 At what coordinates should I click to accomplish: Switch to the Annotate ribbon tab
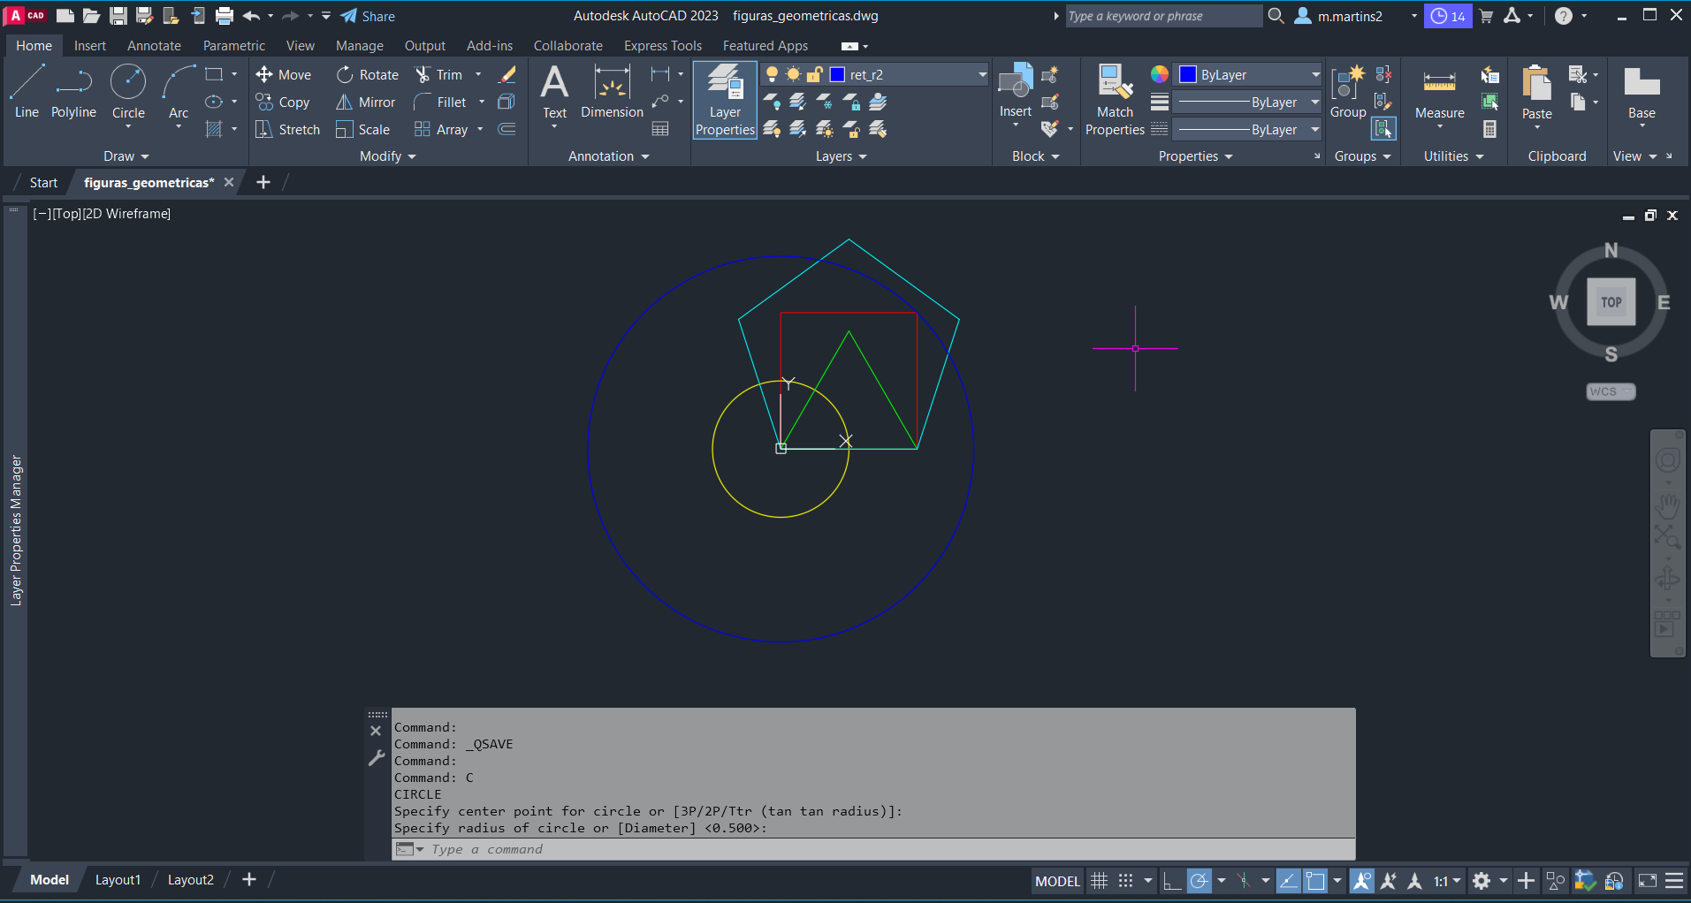coord(154,46)
